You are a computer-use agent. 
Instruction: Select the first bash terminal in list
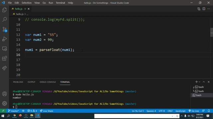click(201, 87)
